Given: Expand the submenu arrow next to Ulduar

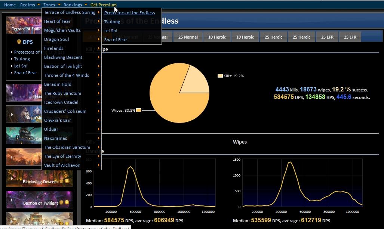Looking at the screenshot, I should click(98, 129).
